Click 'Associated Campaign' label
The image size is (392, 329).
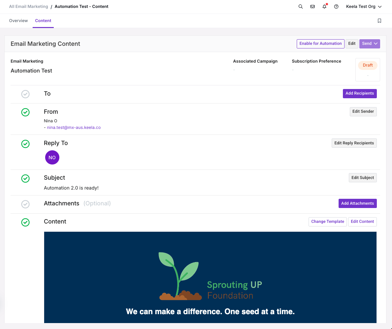pos(255,61)
